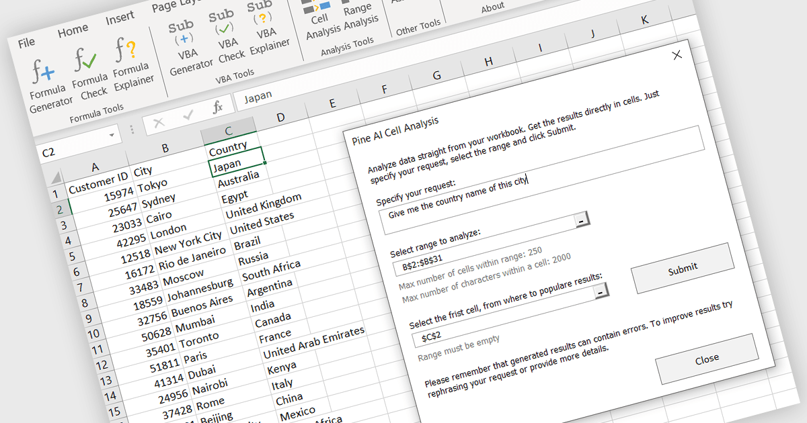Select the cell containing United Arab Emirates
Image resolution: width=807 pixels, height=423 pixels.
point(313,341)
